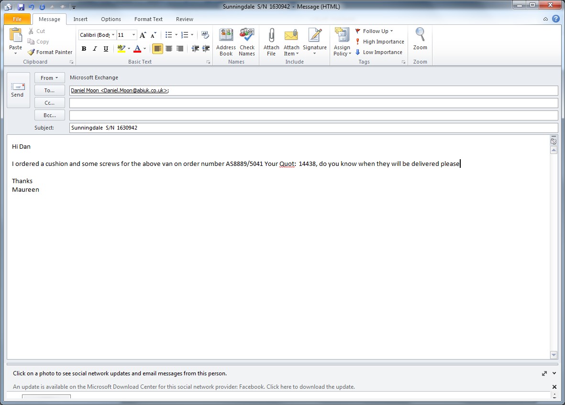565x405 pixels.
Task: Save the message via quick access toolbar
Action: (21, 7)
